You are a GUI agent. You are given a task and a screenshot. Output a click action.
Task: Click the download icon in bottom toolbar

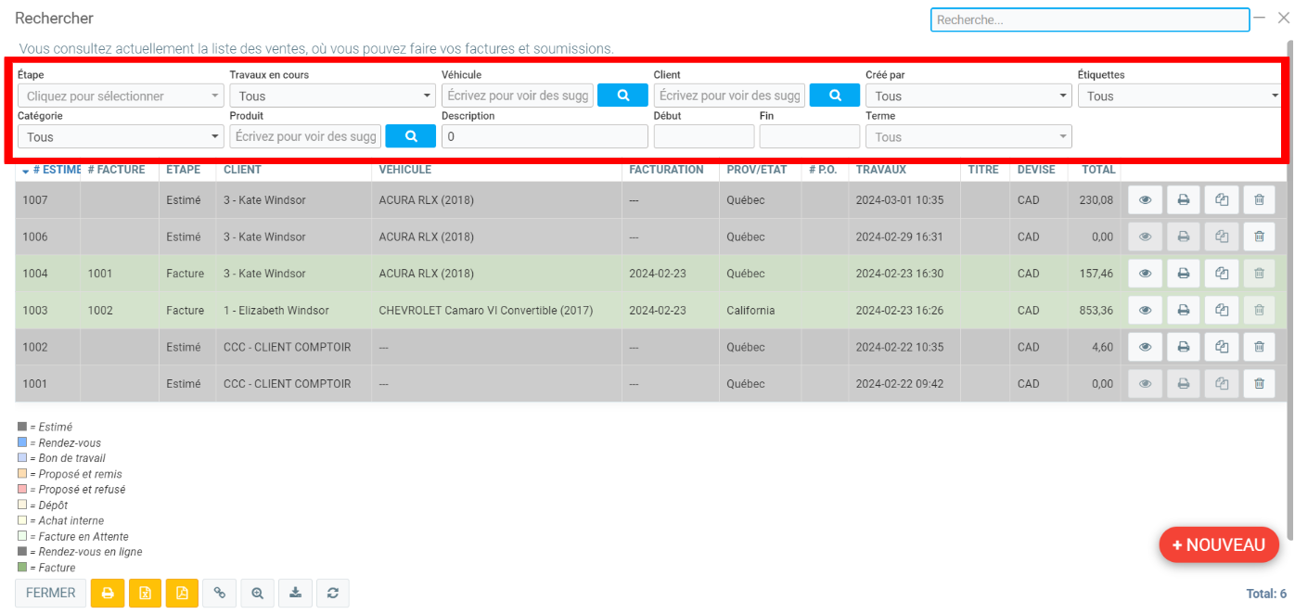pos(295,593)
